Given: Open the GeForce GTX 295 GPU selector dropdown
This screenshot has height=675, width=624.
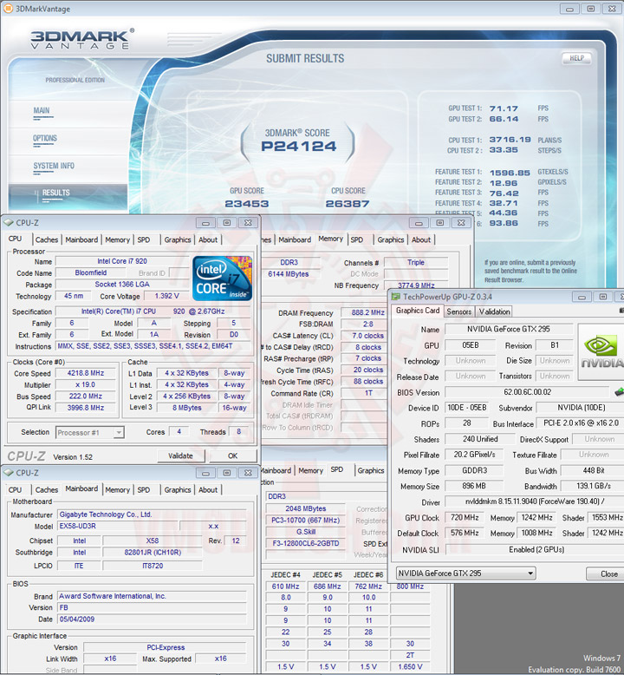Looking at the screenshot, I should (465, 573).
